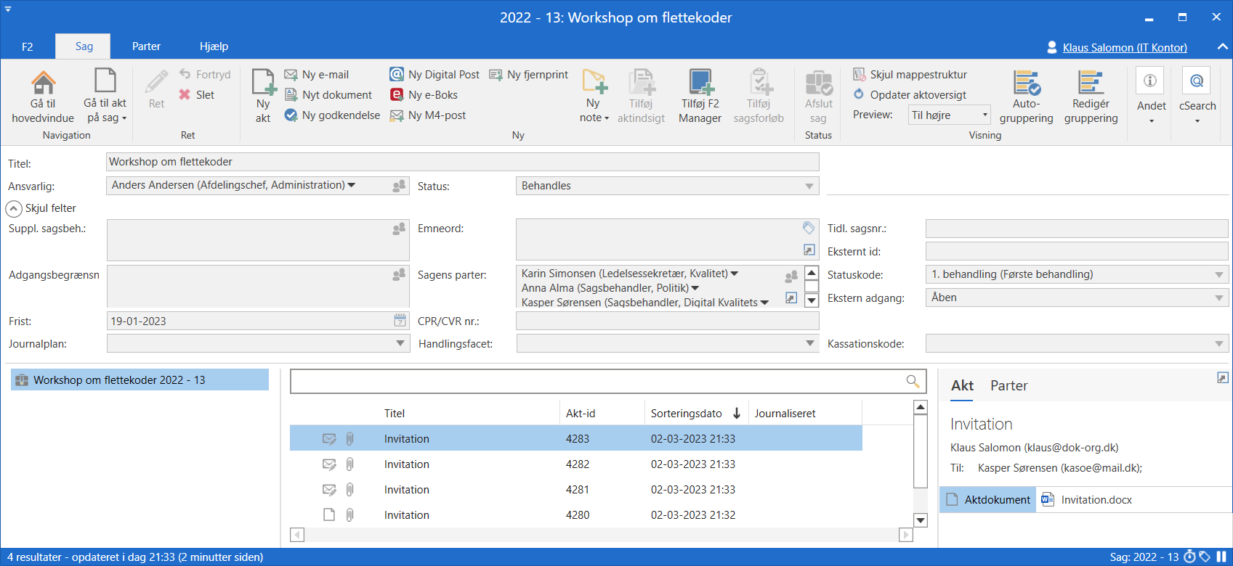Create Ny godkendelse
The width and height of the screenshot is (1233, 566).
[332, 115]
